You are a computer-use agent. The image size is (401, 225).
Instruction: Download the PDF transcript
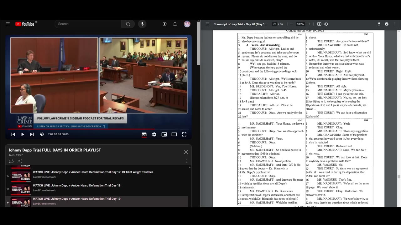point(379,24)
